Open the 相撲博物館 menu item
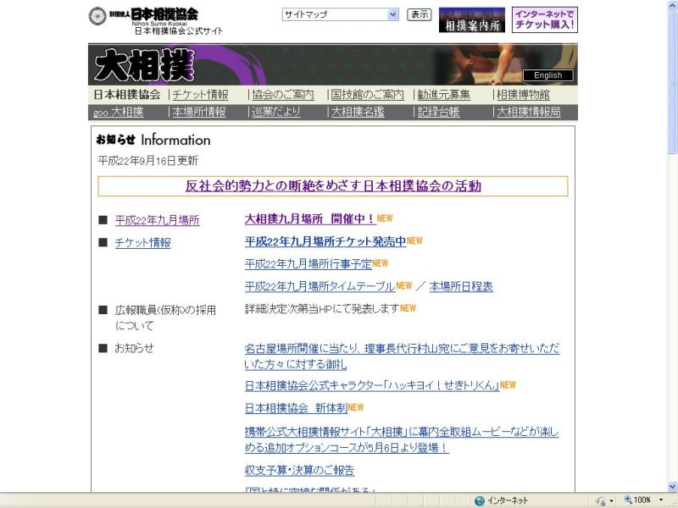Viewport: 678px width, 508px height. [x=523, y=95]
